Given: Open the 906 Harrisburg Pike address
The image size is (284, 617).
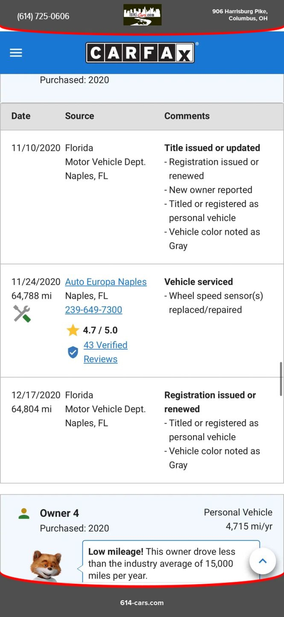Looking at the screenshot, I should (x=240, y=15).
